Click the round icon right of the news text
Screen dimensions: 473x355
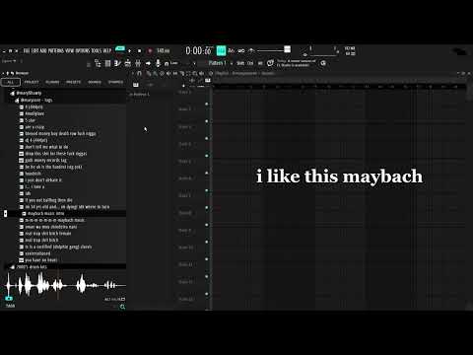[x=323, y=63]
